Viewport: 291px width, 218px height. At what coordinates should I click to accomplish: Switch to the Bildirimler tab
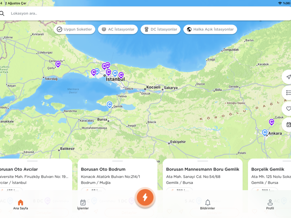pos(207,205)
